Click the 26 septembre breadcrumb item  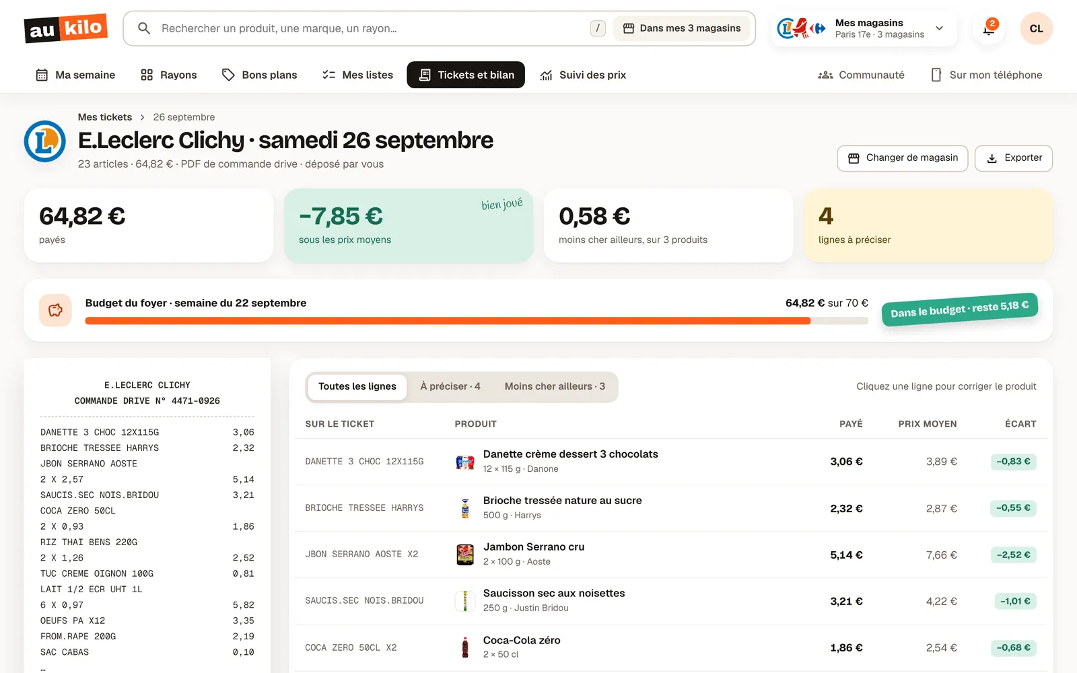point(184,117)
